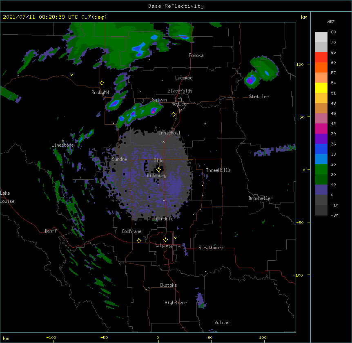The height and width of the screenshot is (343, 352).
Task: Click the Drumheller label
Action: (x=261, y=198)
